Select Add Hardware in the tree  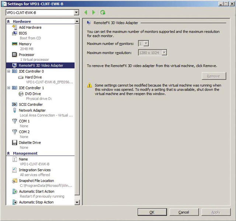pyautogui.click(x=30, y=27)
